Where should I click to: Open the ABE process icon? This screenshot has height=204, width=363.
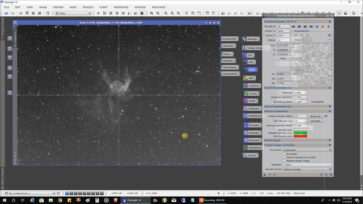coord(250,78)
